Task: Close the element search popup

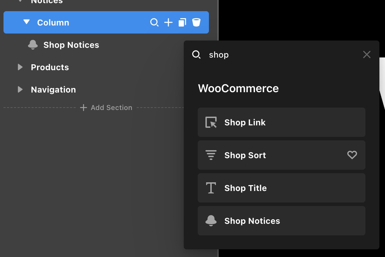Action: coord(366,54)
